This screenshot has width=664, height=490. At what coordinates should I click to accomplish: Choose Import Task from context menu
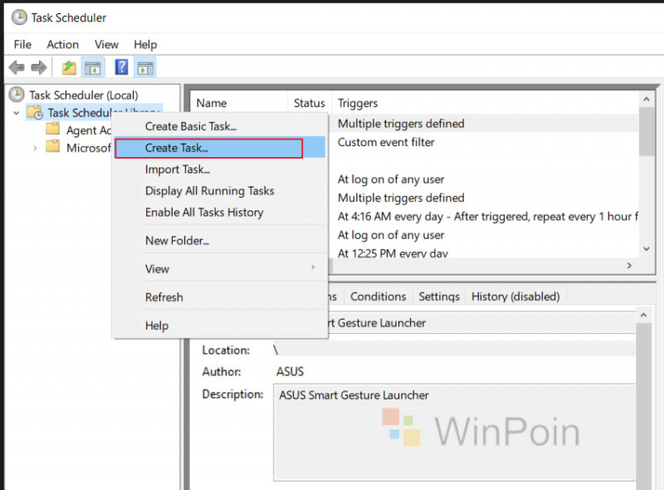point(220,169)
